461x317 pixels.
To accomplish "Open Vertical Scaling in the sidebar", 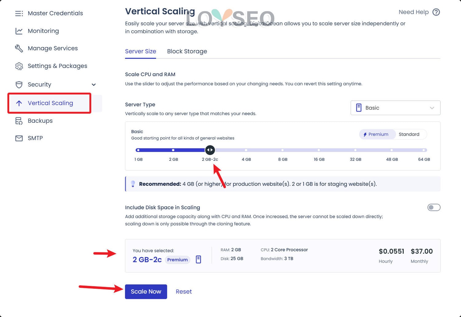I will click(50, 103).
